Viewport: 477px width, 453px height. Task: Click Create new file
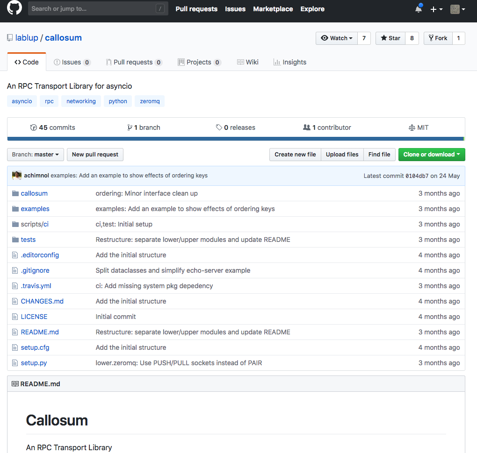pyautogui.click(x=295, y=155)
